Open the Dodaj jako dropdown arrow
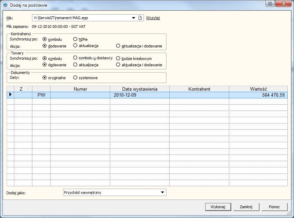This screenshot has width=294, height=218. [162, 192]
